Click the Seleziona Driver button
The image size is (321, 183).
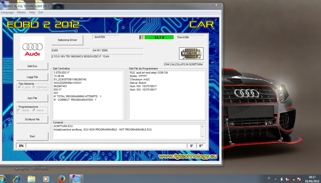coord(67,40)
